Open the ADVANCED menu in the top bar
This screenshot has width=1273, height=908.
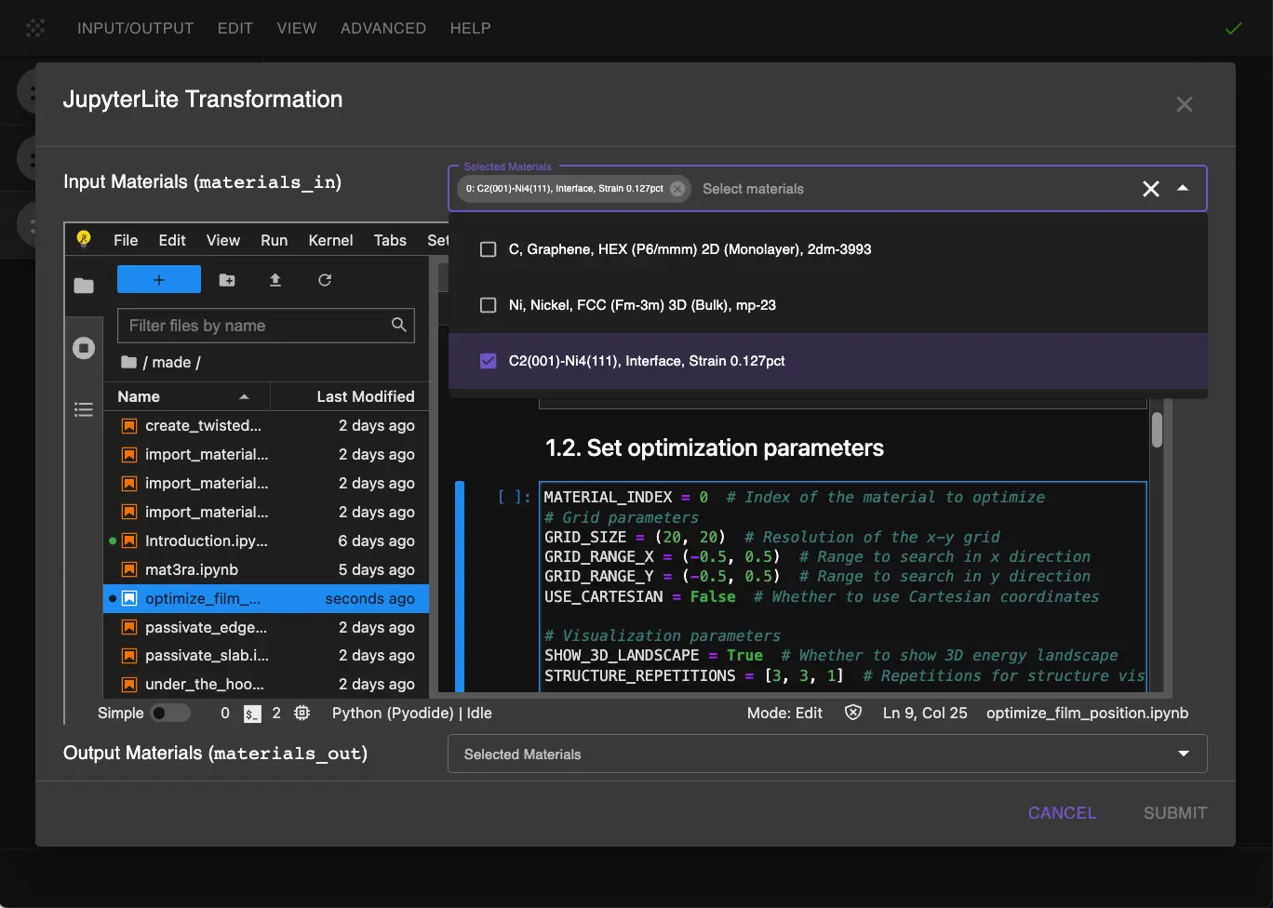pyautogui.click(x=382, y=28)
